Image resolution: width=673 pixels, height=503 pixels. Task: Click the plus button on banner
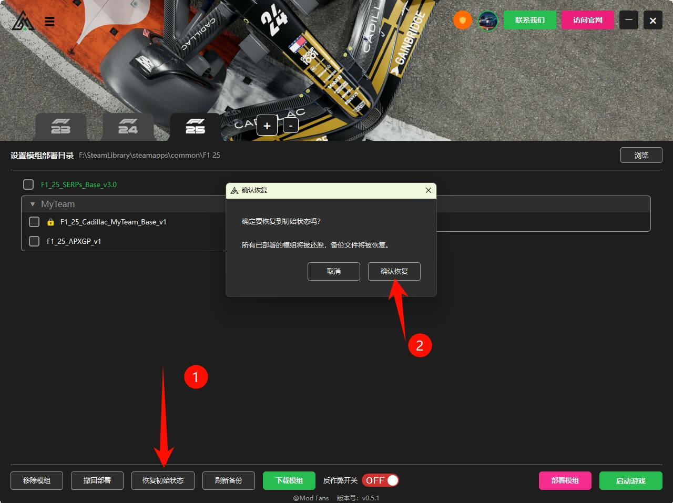[267, 126]
